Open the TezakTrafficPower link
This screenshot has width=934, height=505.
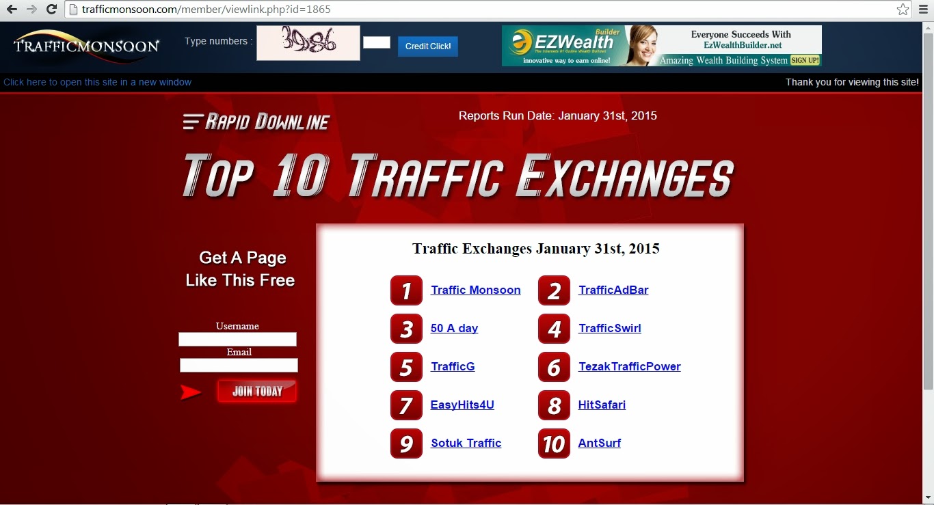[x=630, y=367]
